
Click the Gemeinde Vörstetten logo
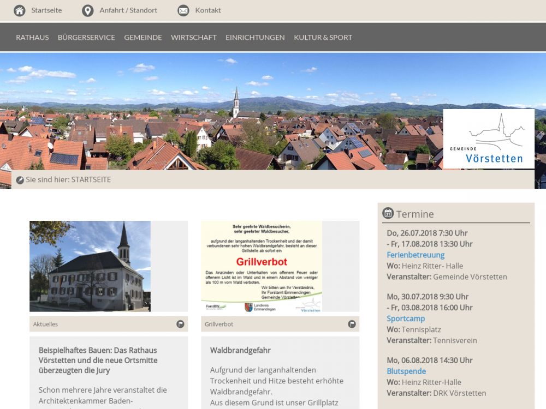[x=489, y=139]
